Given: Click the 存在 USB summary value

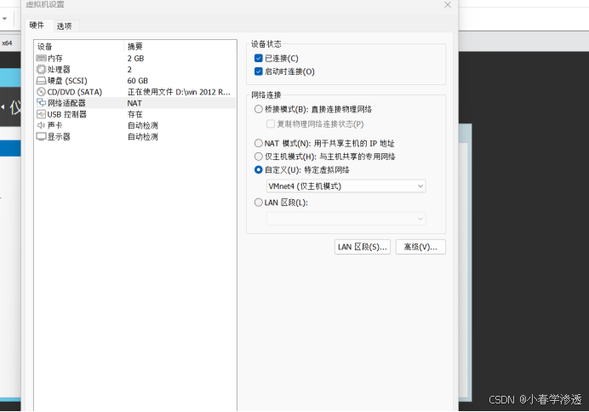Looking at the screenshot, I should pos(134,114).
